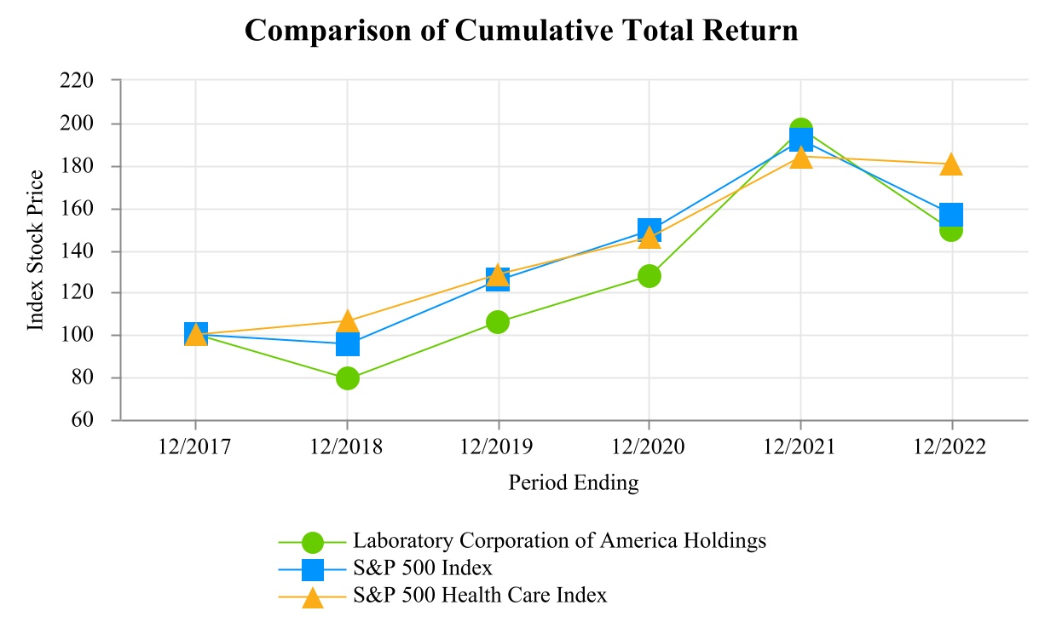Select the blue square marker above 12/2020
This screenshot has width=1045, height=634.
tap(649, 229)
